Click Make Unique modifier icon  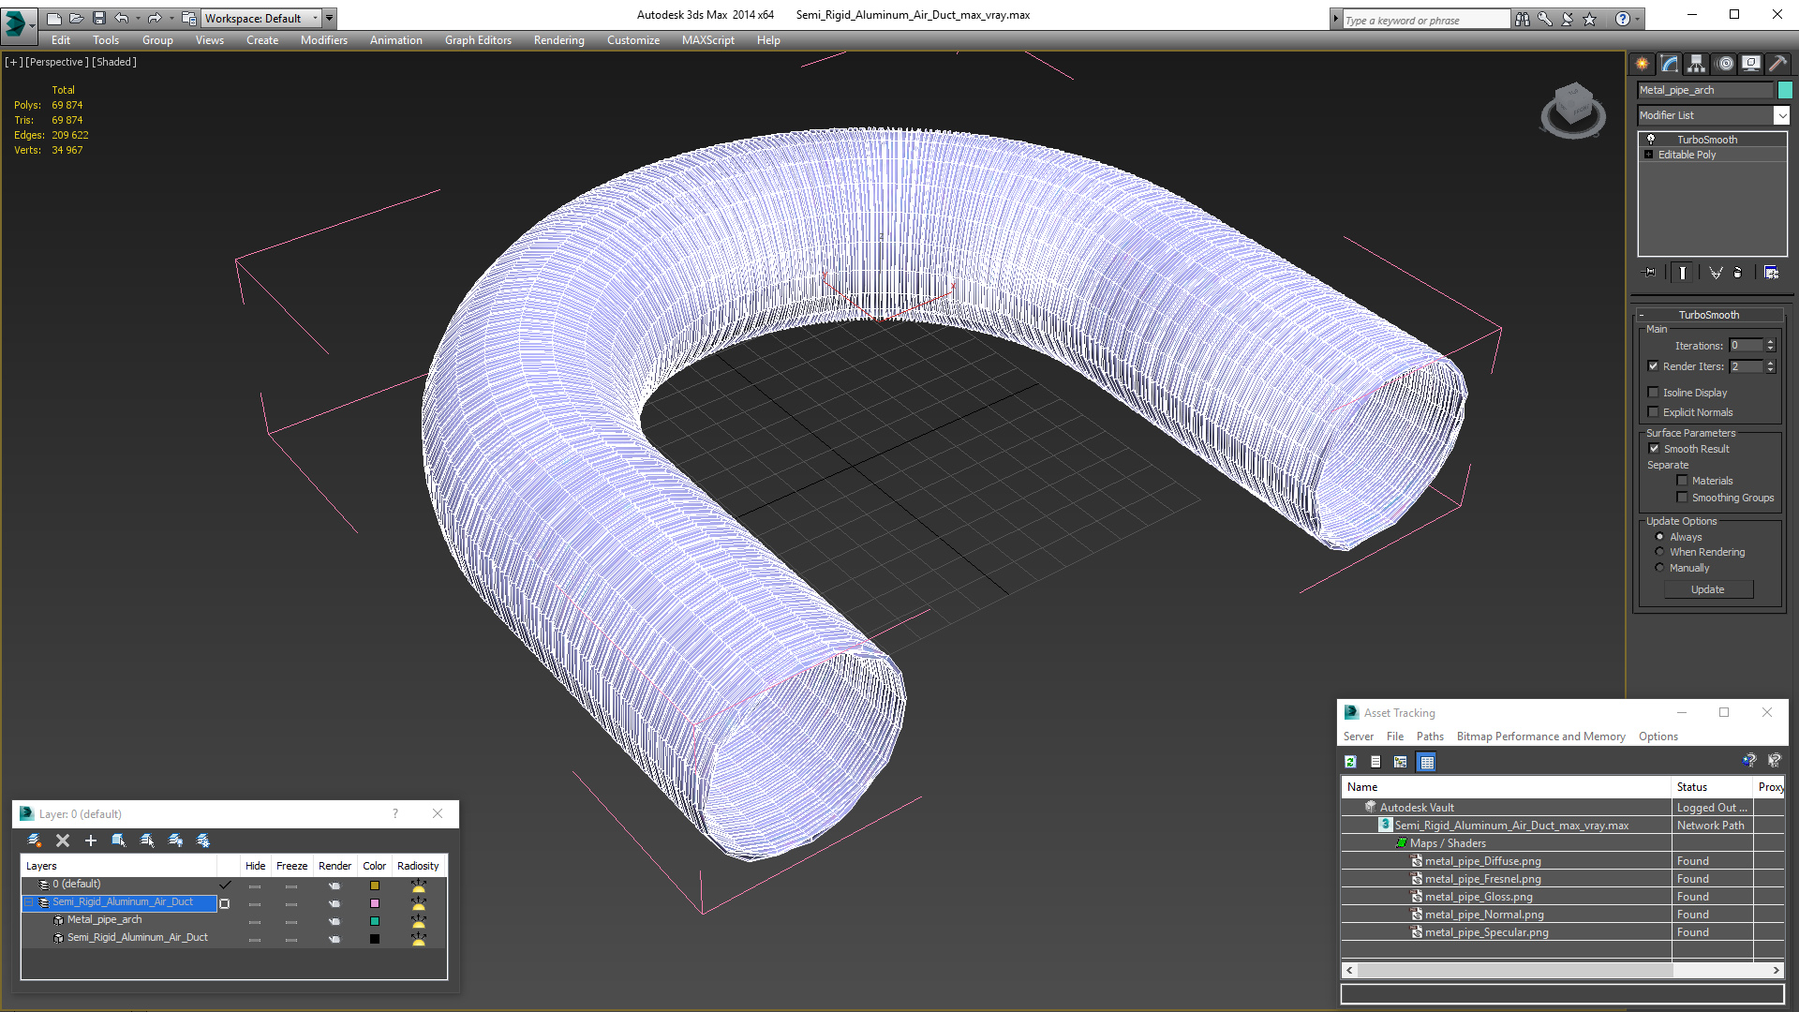pos(1715,273)
